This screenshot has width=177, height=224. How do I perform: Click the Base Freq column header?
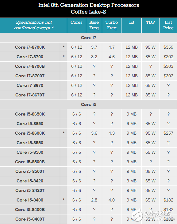click(94, 25)
